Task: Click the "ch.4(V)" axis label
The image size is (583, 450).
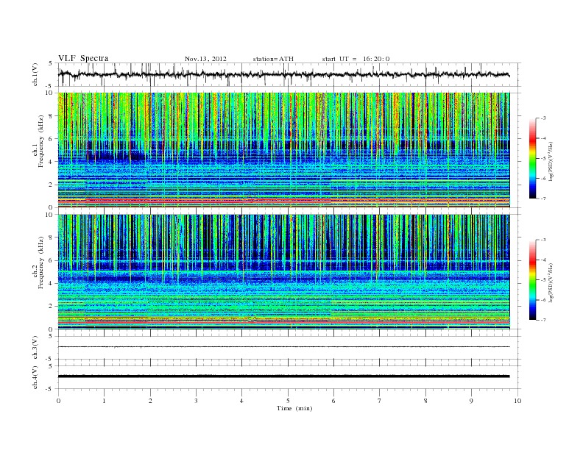Action: [35, 377]
